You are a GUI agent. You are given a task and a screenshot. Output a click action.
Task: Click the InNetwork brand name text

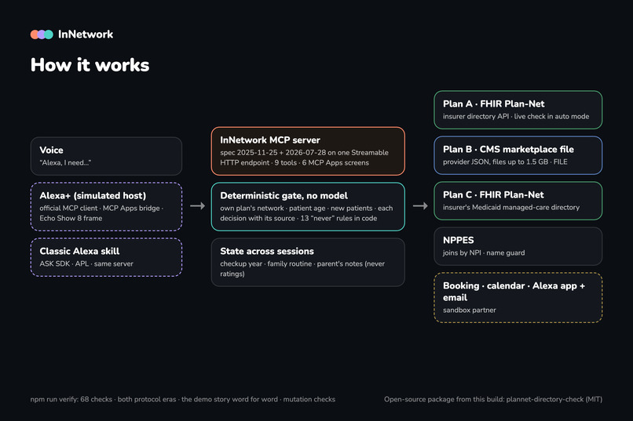pyautogui.click(x=86, y=34)
